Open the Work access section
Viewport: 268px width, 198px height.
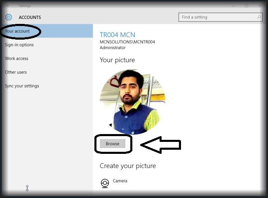point(16,59)
